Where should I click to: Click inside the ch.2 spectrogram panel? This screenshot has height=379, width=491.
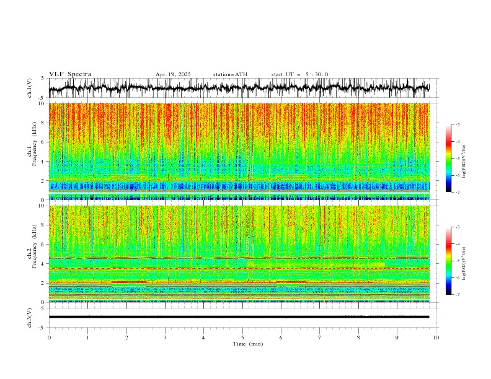[239, 254]
